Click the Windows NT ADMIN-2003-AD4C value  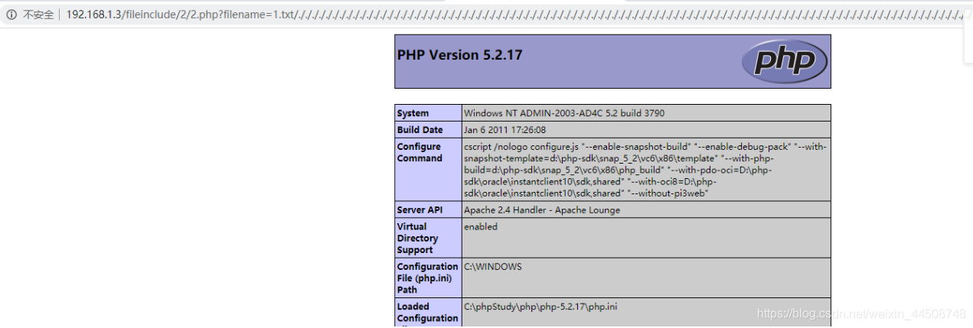(x=564, y=113)
